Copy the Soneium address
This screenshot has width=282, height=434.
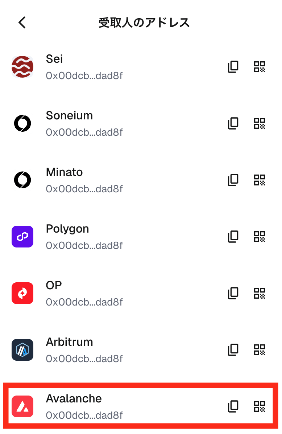(x=233, y=123)
